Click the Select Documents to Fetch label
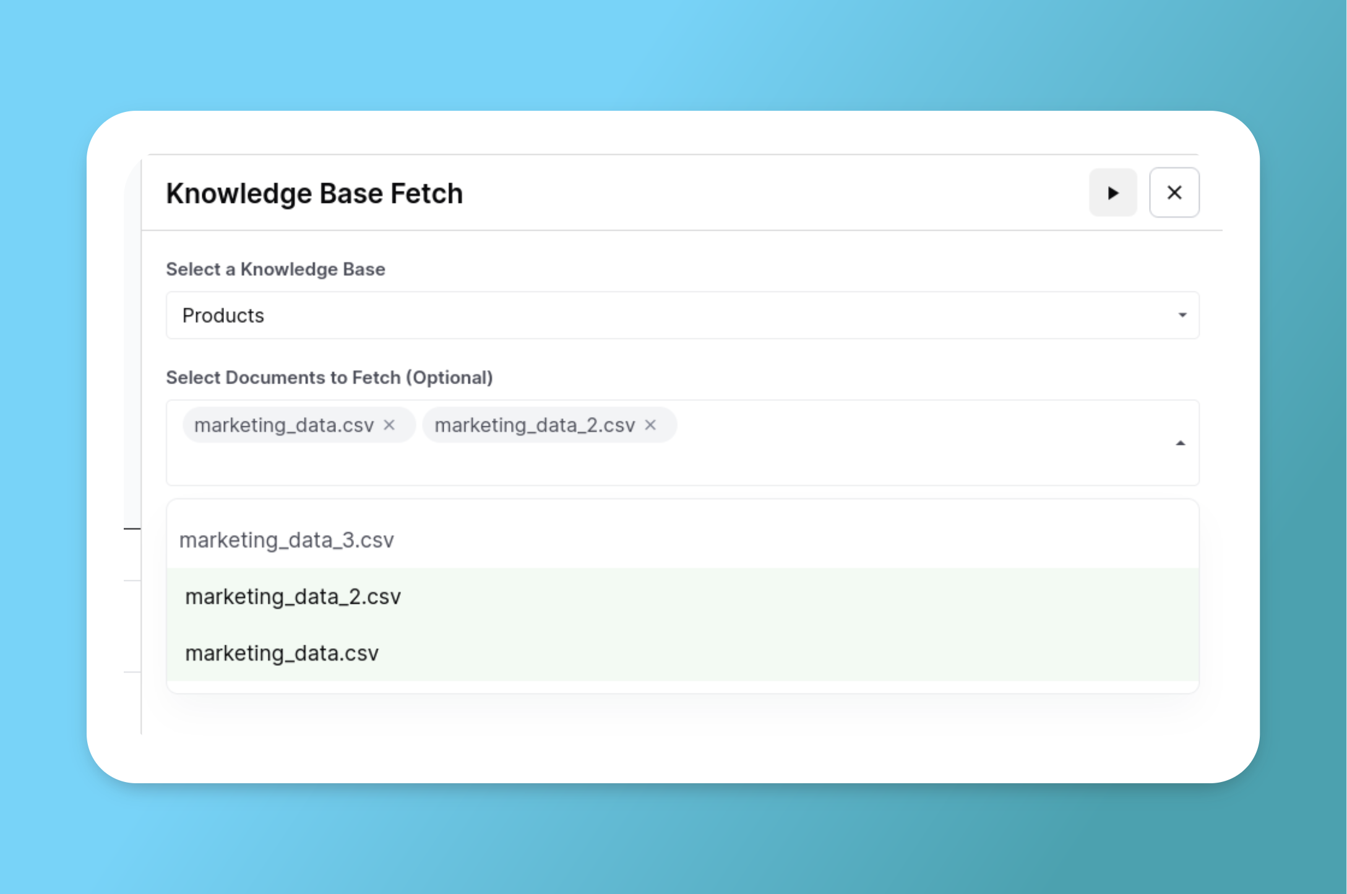Image resolution: width=1347 pixels, height=894 pixels. coord(329,377)
